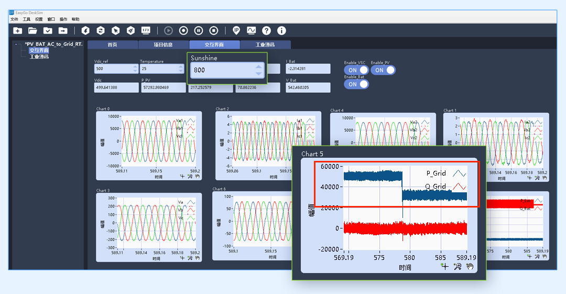Viewport: 566px width, 294px height.
Task: Click the V_Bat value 542.460205
Action: point(308,88)
